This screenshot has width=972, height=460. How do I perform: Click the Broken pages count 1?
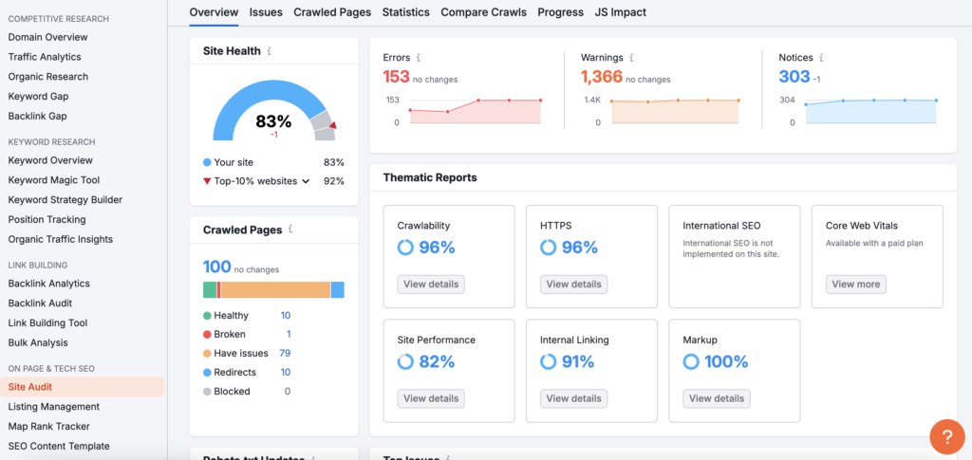[289, 334]
